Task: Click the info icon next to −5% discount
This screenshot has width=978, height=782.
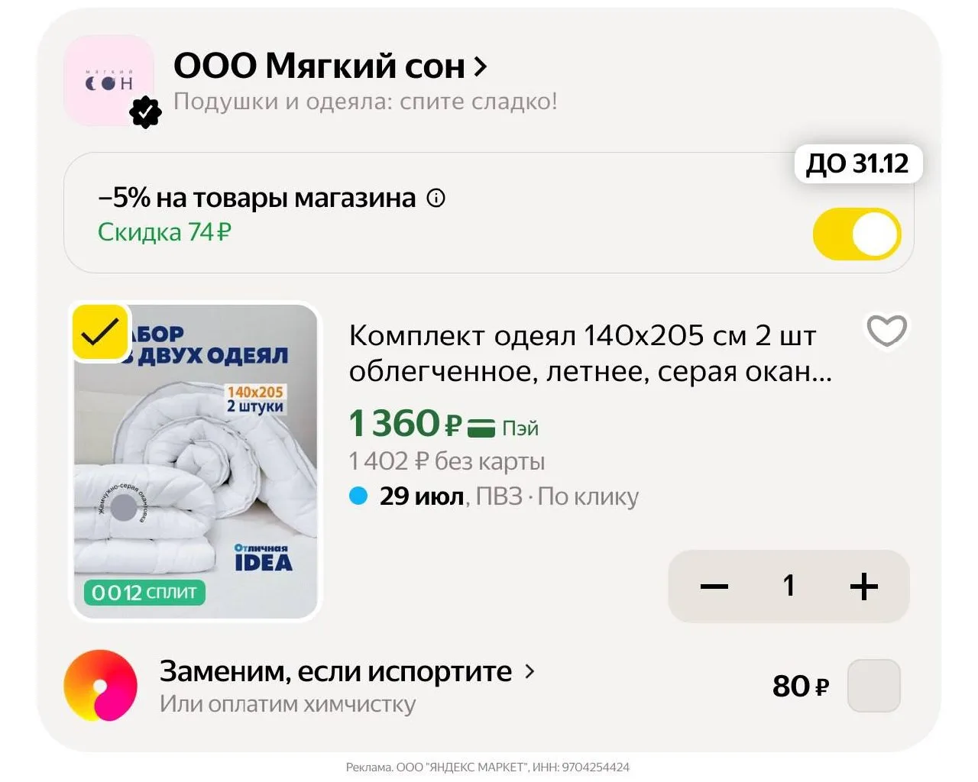Action: pos(436,199)
